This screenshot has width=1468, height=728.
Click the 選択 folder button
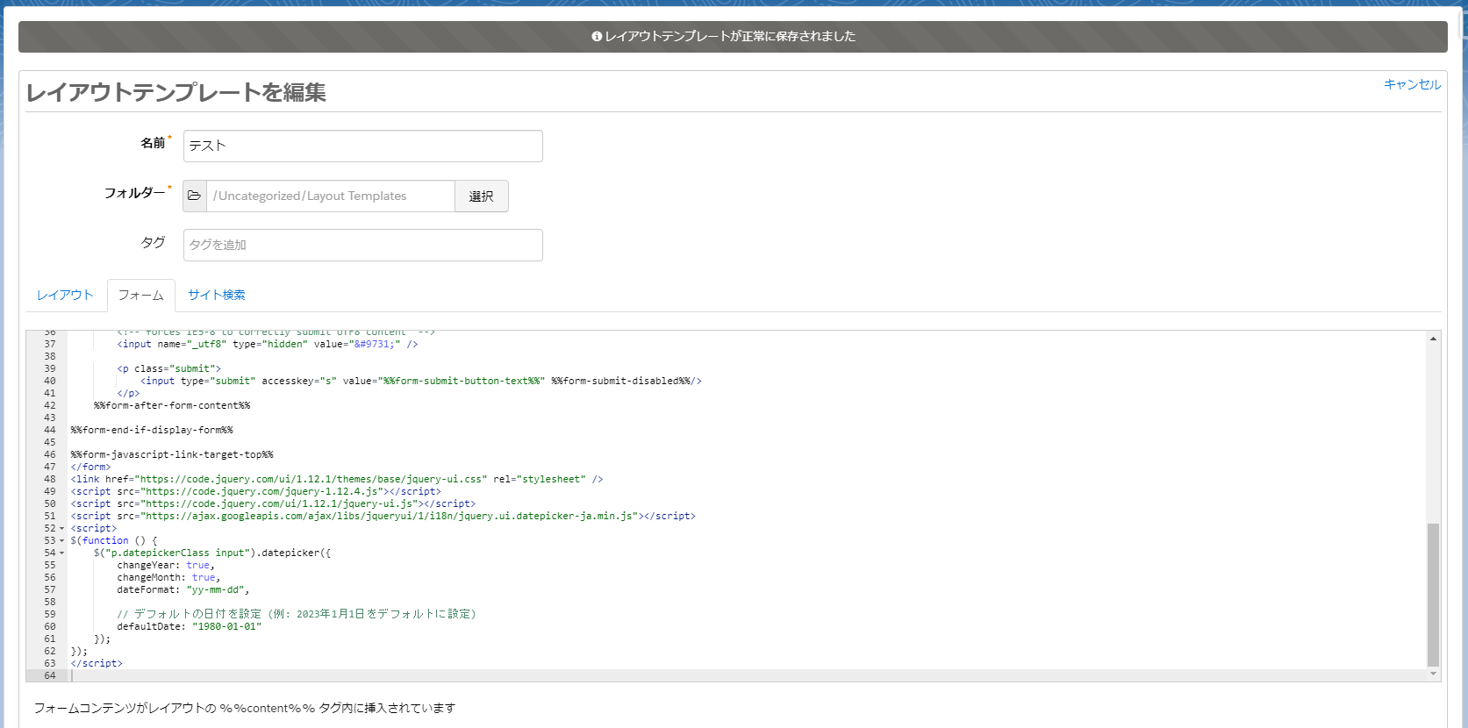[x=481, y=196]
